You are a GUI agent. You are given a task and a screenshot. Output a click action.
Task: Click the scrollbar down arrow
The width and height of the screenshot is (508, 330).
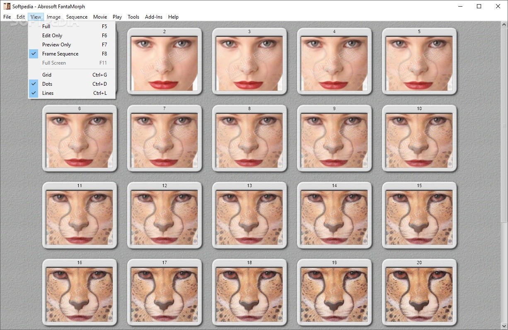pos(504,326)
